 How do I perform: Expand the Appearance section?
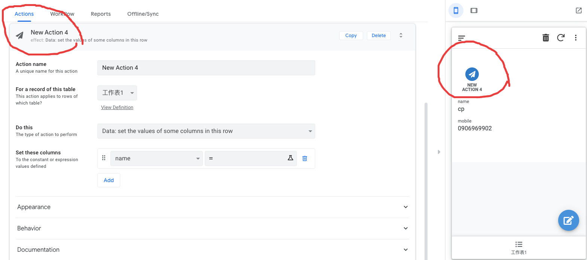click(212, 207)
